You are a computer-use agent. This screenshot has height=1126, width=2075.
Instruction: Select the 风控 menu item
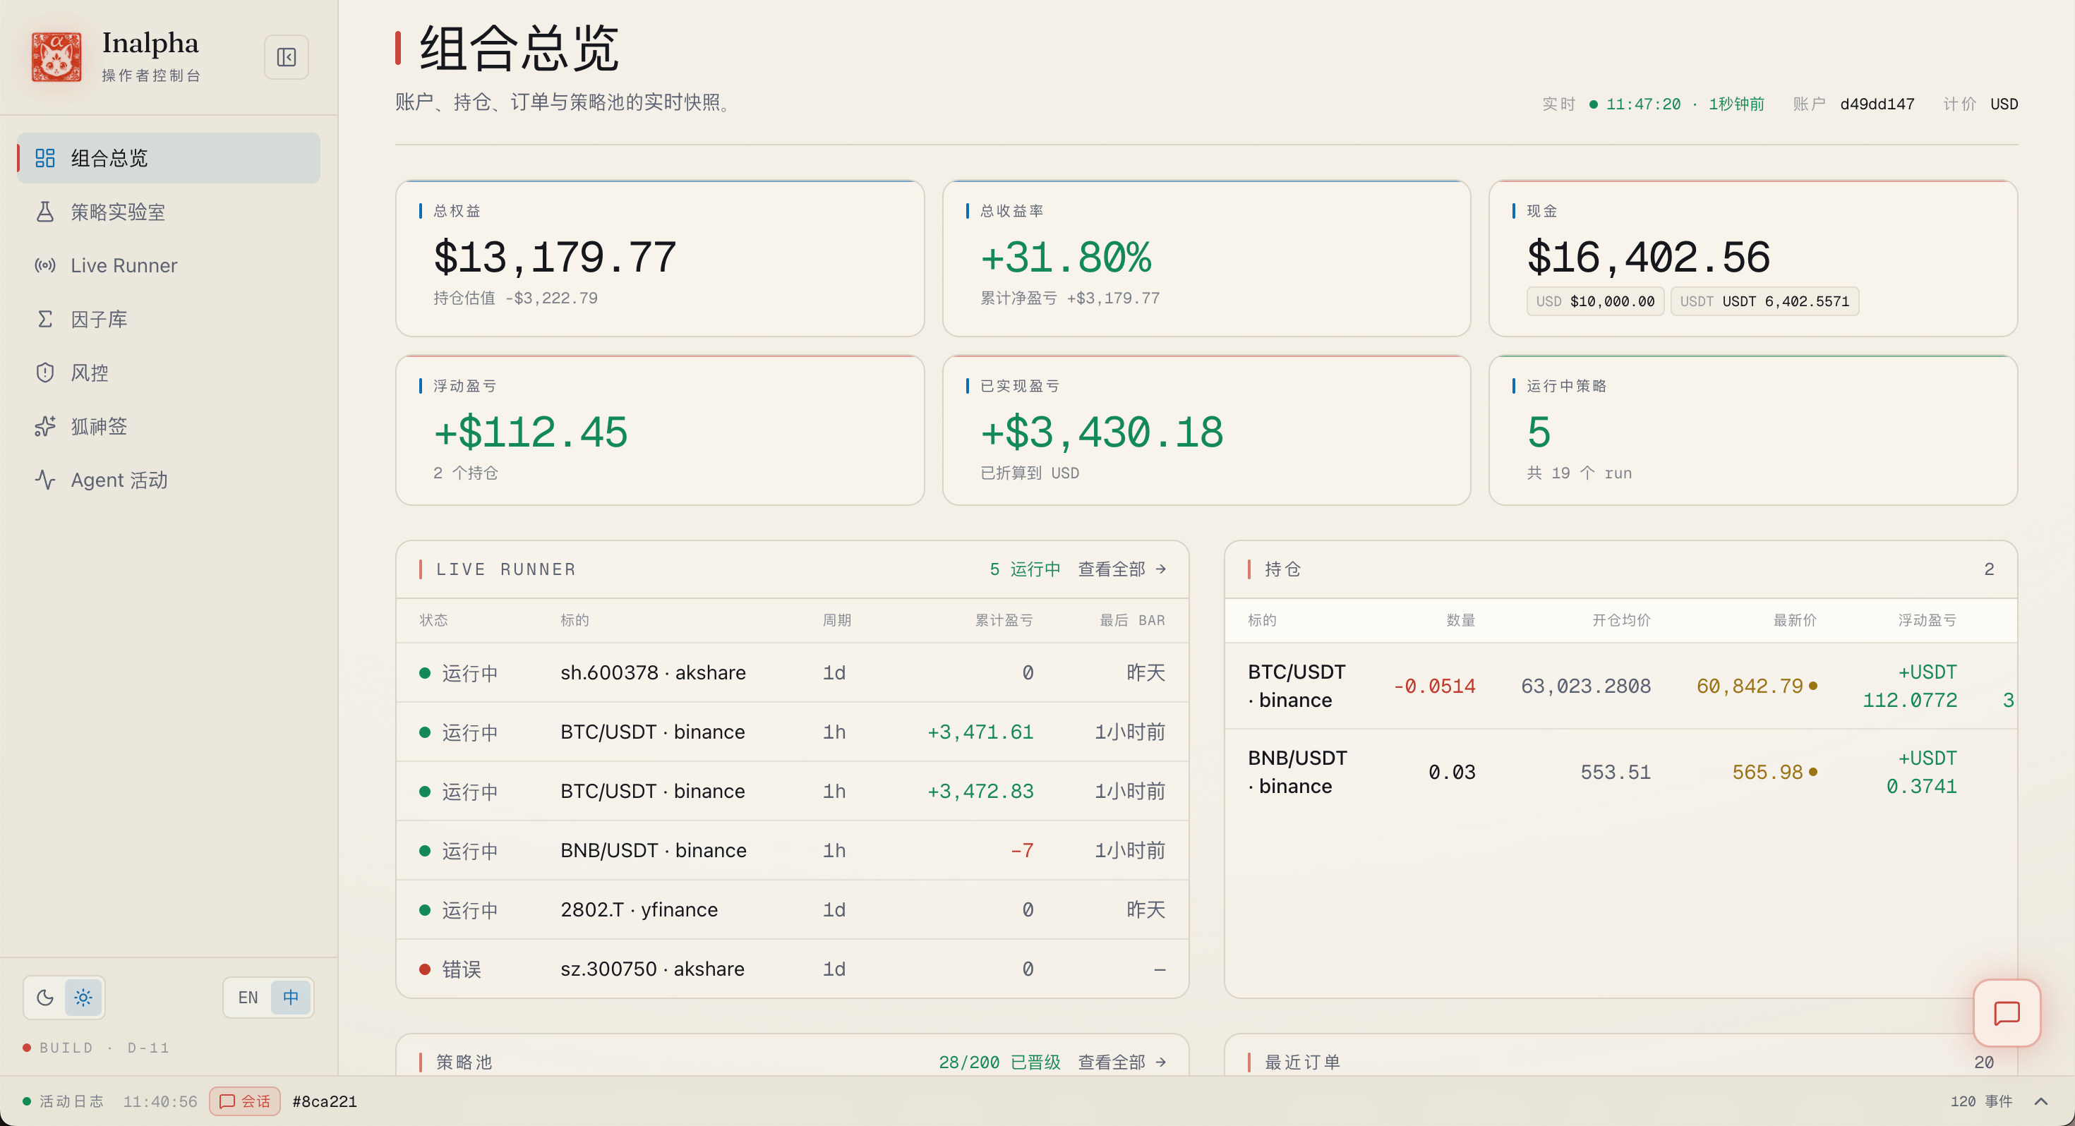pos(169,372)
